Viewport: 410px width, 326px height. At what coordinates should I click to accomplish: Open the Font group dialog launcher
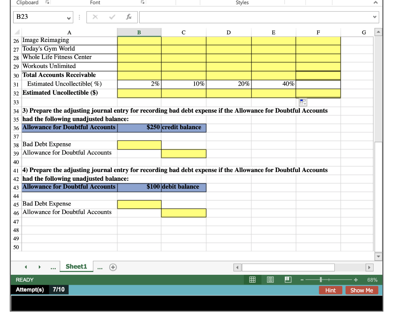(143, 3)
